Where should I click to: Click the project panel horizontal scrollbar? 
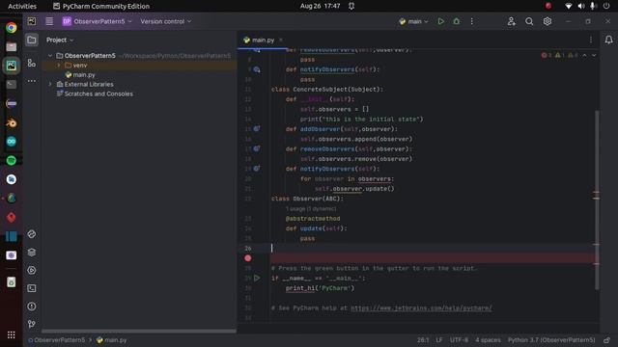coord(139,332)
